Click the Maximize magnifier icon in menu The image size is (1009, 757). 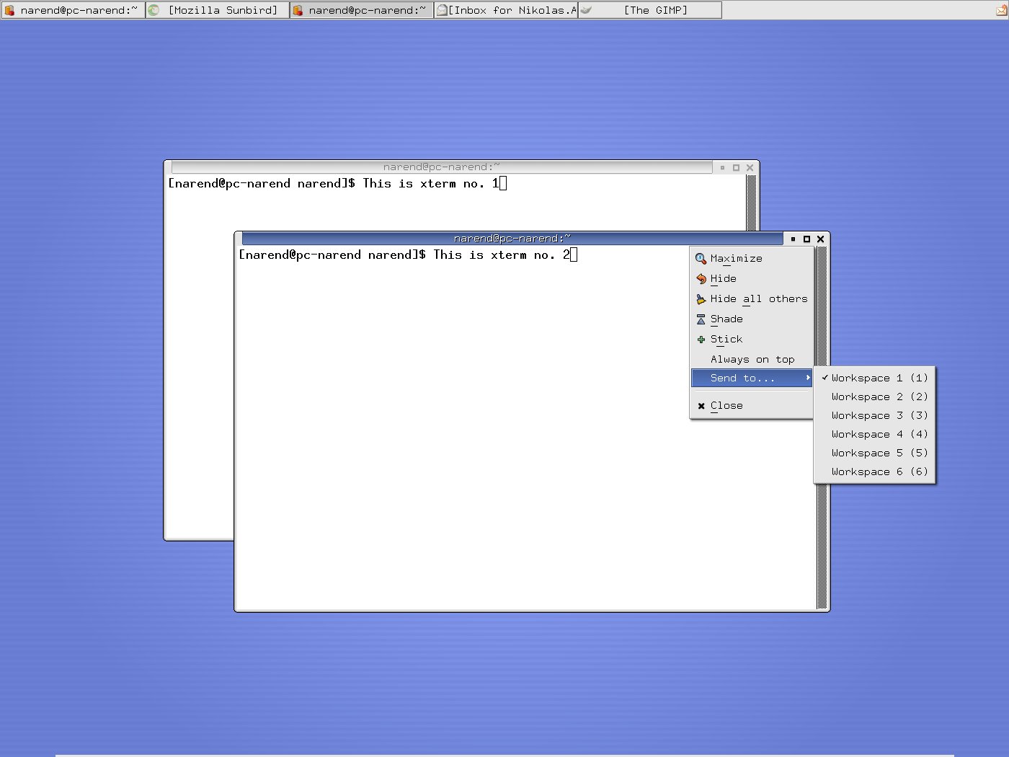click(x=701, y=259)
